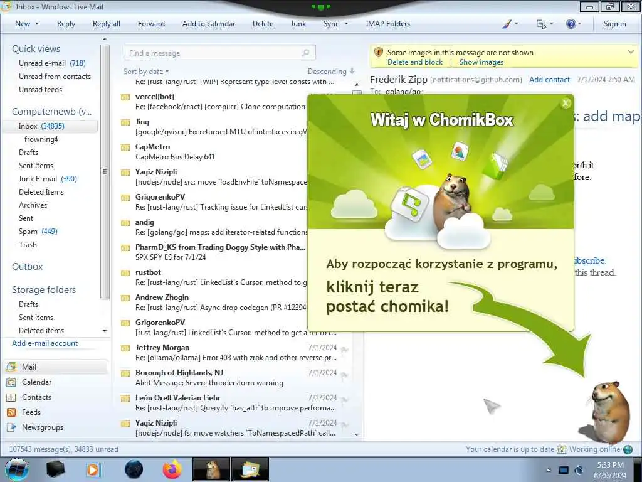Click Delete and block link

415,62
